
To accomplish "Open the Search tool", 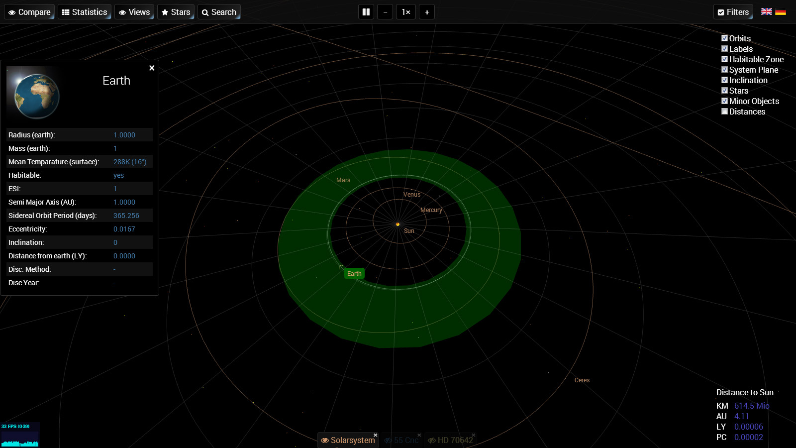I will coord(219,12).
